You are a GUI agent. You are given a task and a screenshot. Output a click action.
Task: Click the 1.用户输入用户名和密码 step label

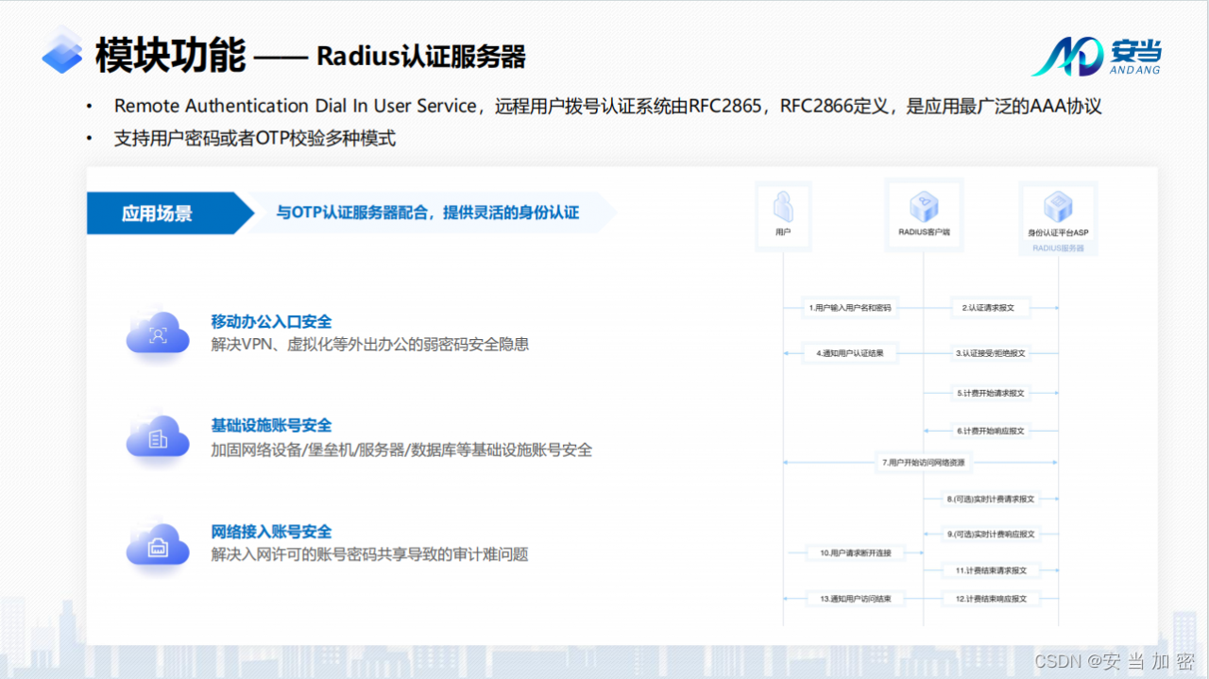click(849, 308)
